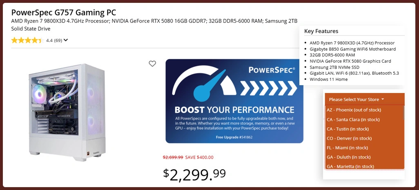Click the Boost Your Performance headline
Viewport: 419px width, 190px height.
click(x=234, y=110)
